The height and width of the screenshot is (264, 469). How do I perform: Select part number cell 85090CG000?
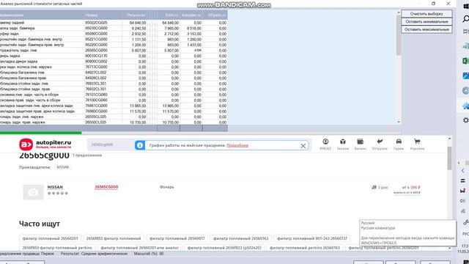pos(103,34)
